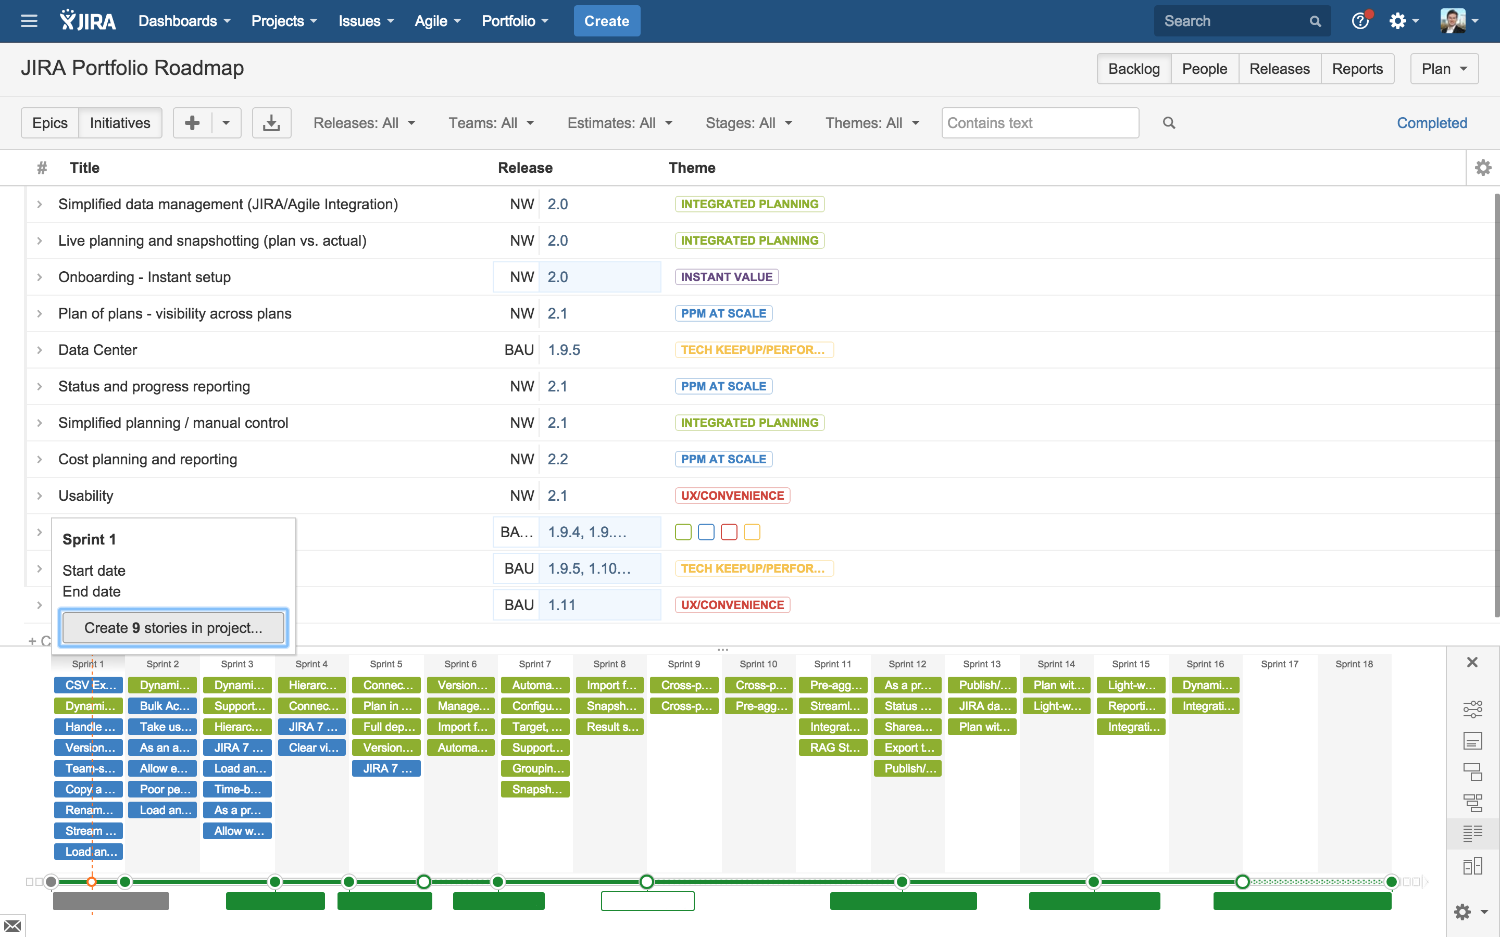The height and width of the screenshot is (937, 1500).
Task: Click the hollow release marker under Sprint 9
Action: 646,881
